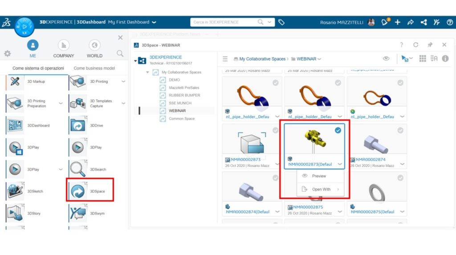Screen dimensions: 456x255
Task: Switch to Come business model tab
Action: (94, 68)
